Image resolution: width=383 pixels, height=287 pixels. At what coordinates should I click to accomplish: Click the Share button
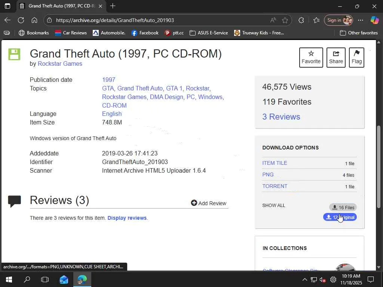(336, 58)
